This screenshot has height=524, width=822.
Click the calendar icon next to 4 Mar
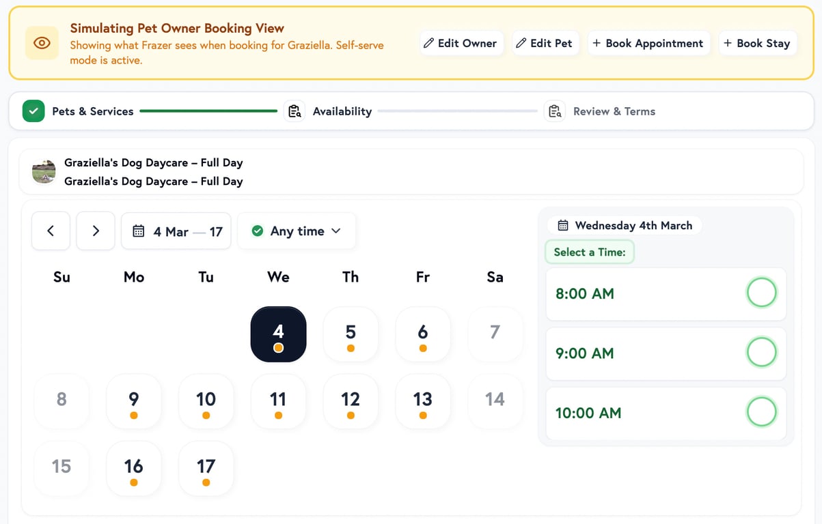point(139,231)
